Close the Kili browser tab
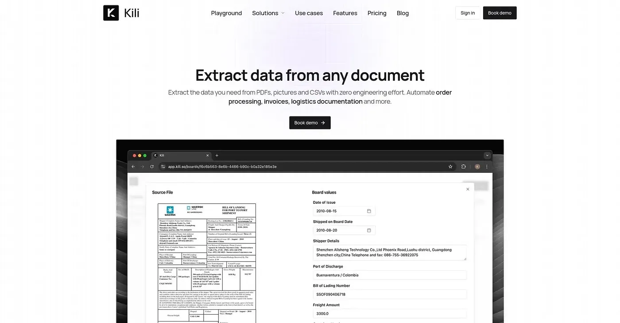Screen dimensions: 620x323 coord(208,156)
